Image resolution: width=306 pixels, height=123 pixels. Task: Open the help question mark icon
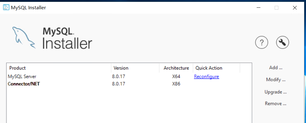point(262,42)
